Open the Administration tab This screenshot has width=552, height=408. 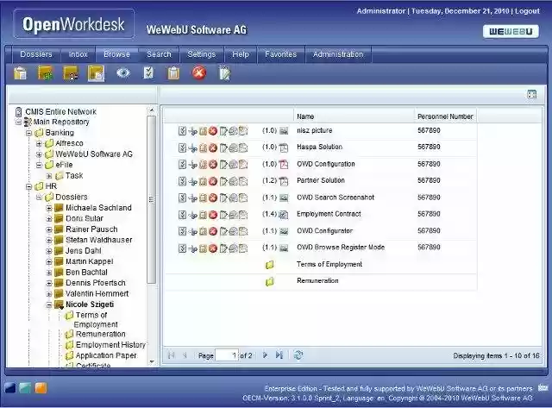(338, 54)
